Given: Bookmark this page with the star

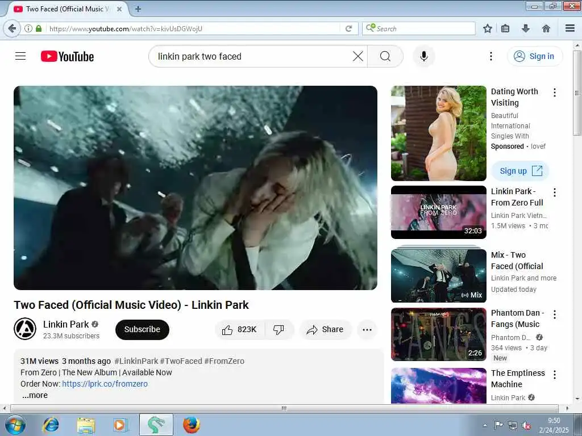Looking at the screenshot, I should pos(487,28).
